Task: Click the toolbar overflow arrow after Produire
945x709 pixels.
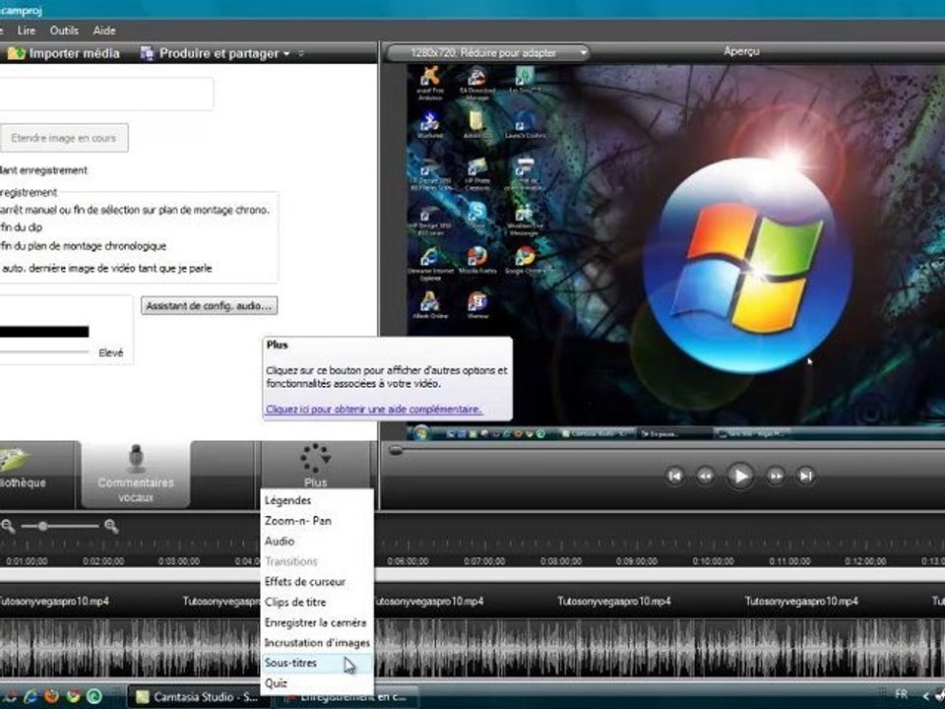Action: pos(301,53)
